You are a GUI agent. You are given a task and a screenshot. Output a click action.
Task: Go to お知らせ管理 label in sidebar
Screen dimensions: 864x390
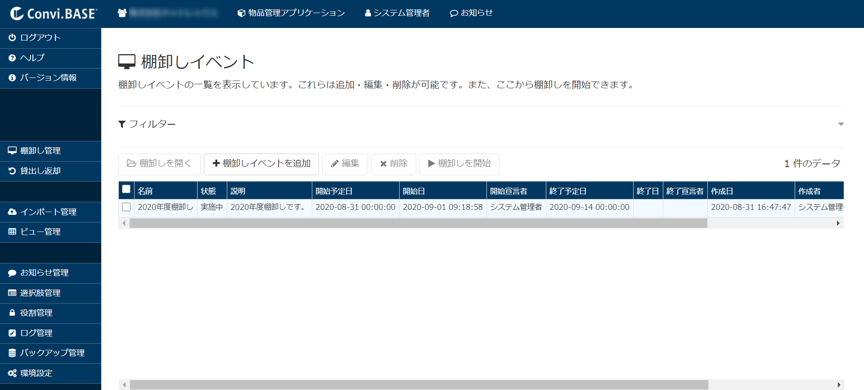point(45,273)
